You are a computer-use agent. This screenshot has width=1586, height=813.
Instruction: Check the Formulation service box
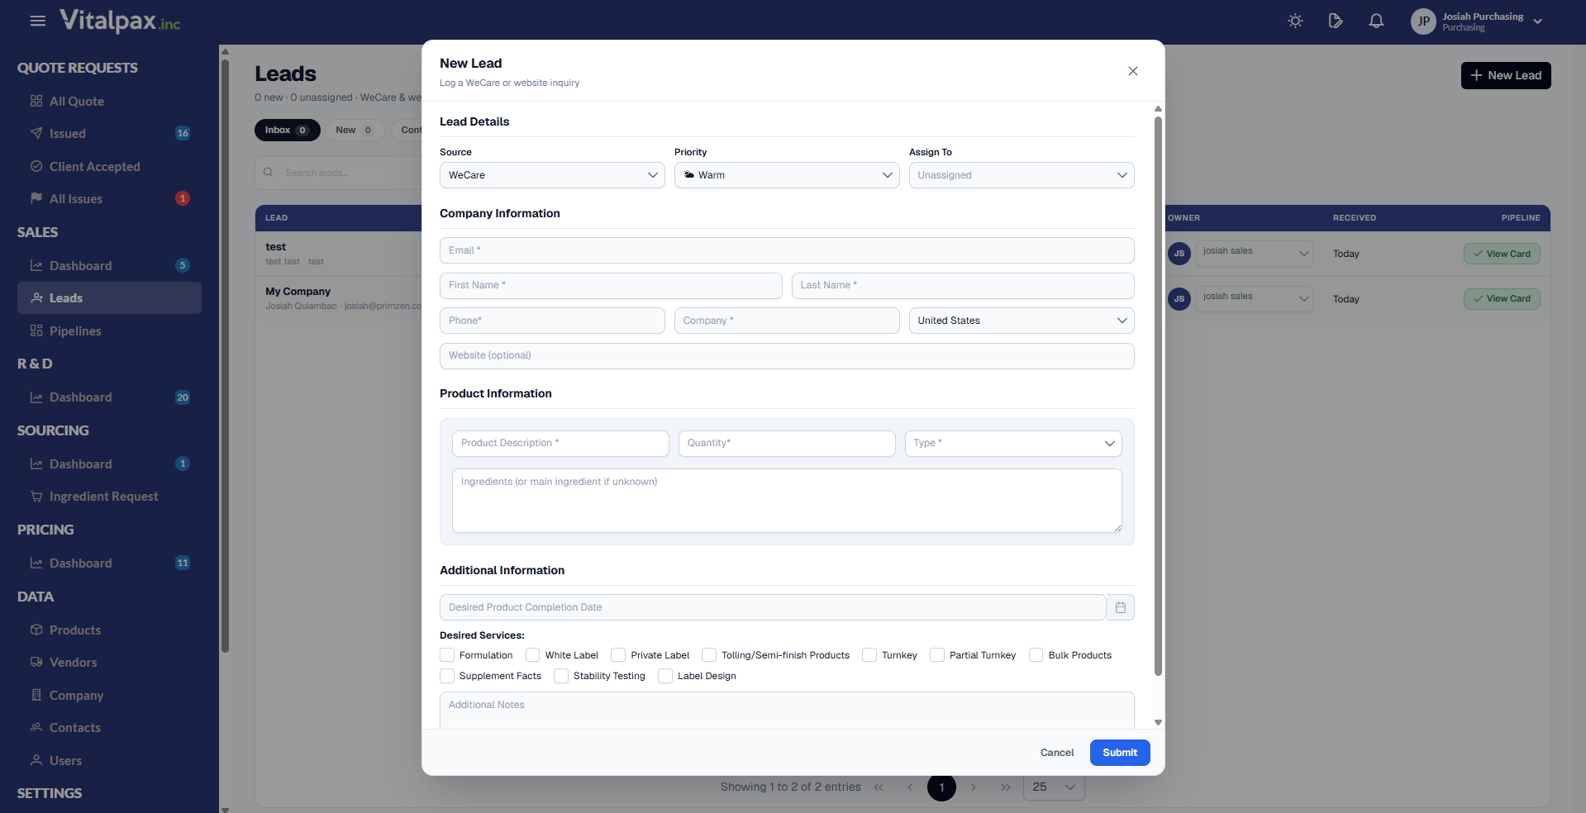click(x=447, y=655)
